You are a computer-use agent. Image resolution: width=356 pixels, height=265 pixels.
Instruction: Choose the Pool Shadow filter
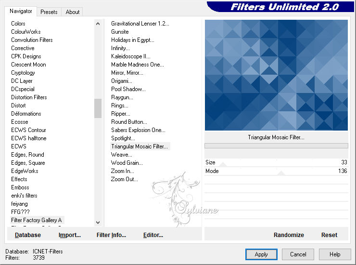128,89
